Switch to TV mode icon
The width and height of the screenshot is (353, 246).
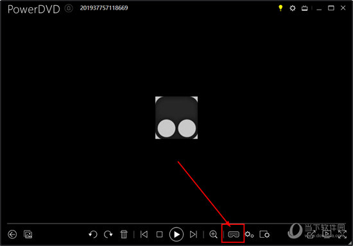coord(305,8)
